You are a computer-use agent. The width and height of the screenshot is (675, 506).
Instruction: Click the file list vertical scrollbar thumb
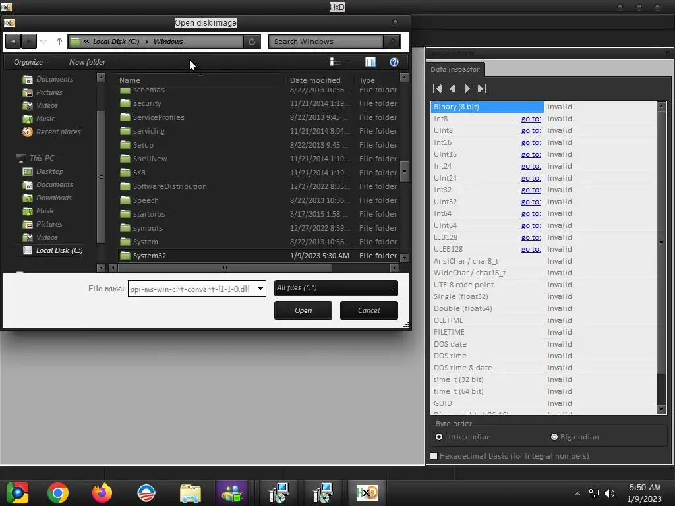pyautogui.click(x=404, y=172)
